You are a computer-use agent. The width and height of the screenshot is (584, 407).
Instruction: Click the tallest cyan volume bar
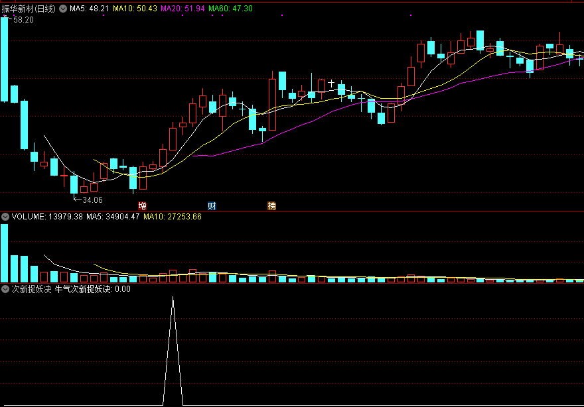point(5,253)
